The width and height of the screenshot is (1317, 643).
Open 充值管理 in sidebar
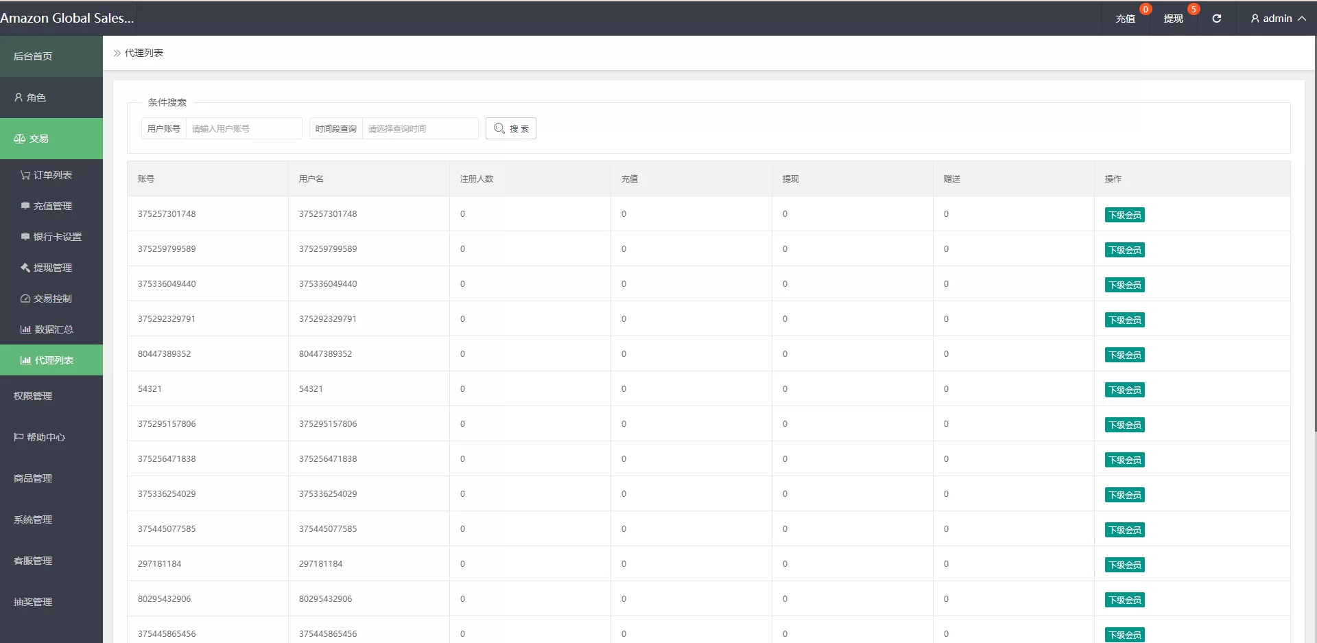52,206
